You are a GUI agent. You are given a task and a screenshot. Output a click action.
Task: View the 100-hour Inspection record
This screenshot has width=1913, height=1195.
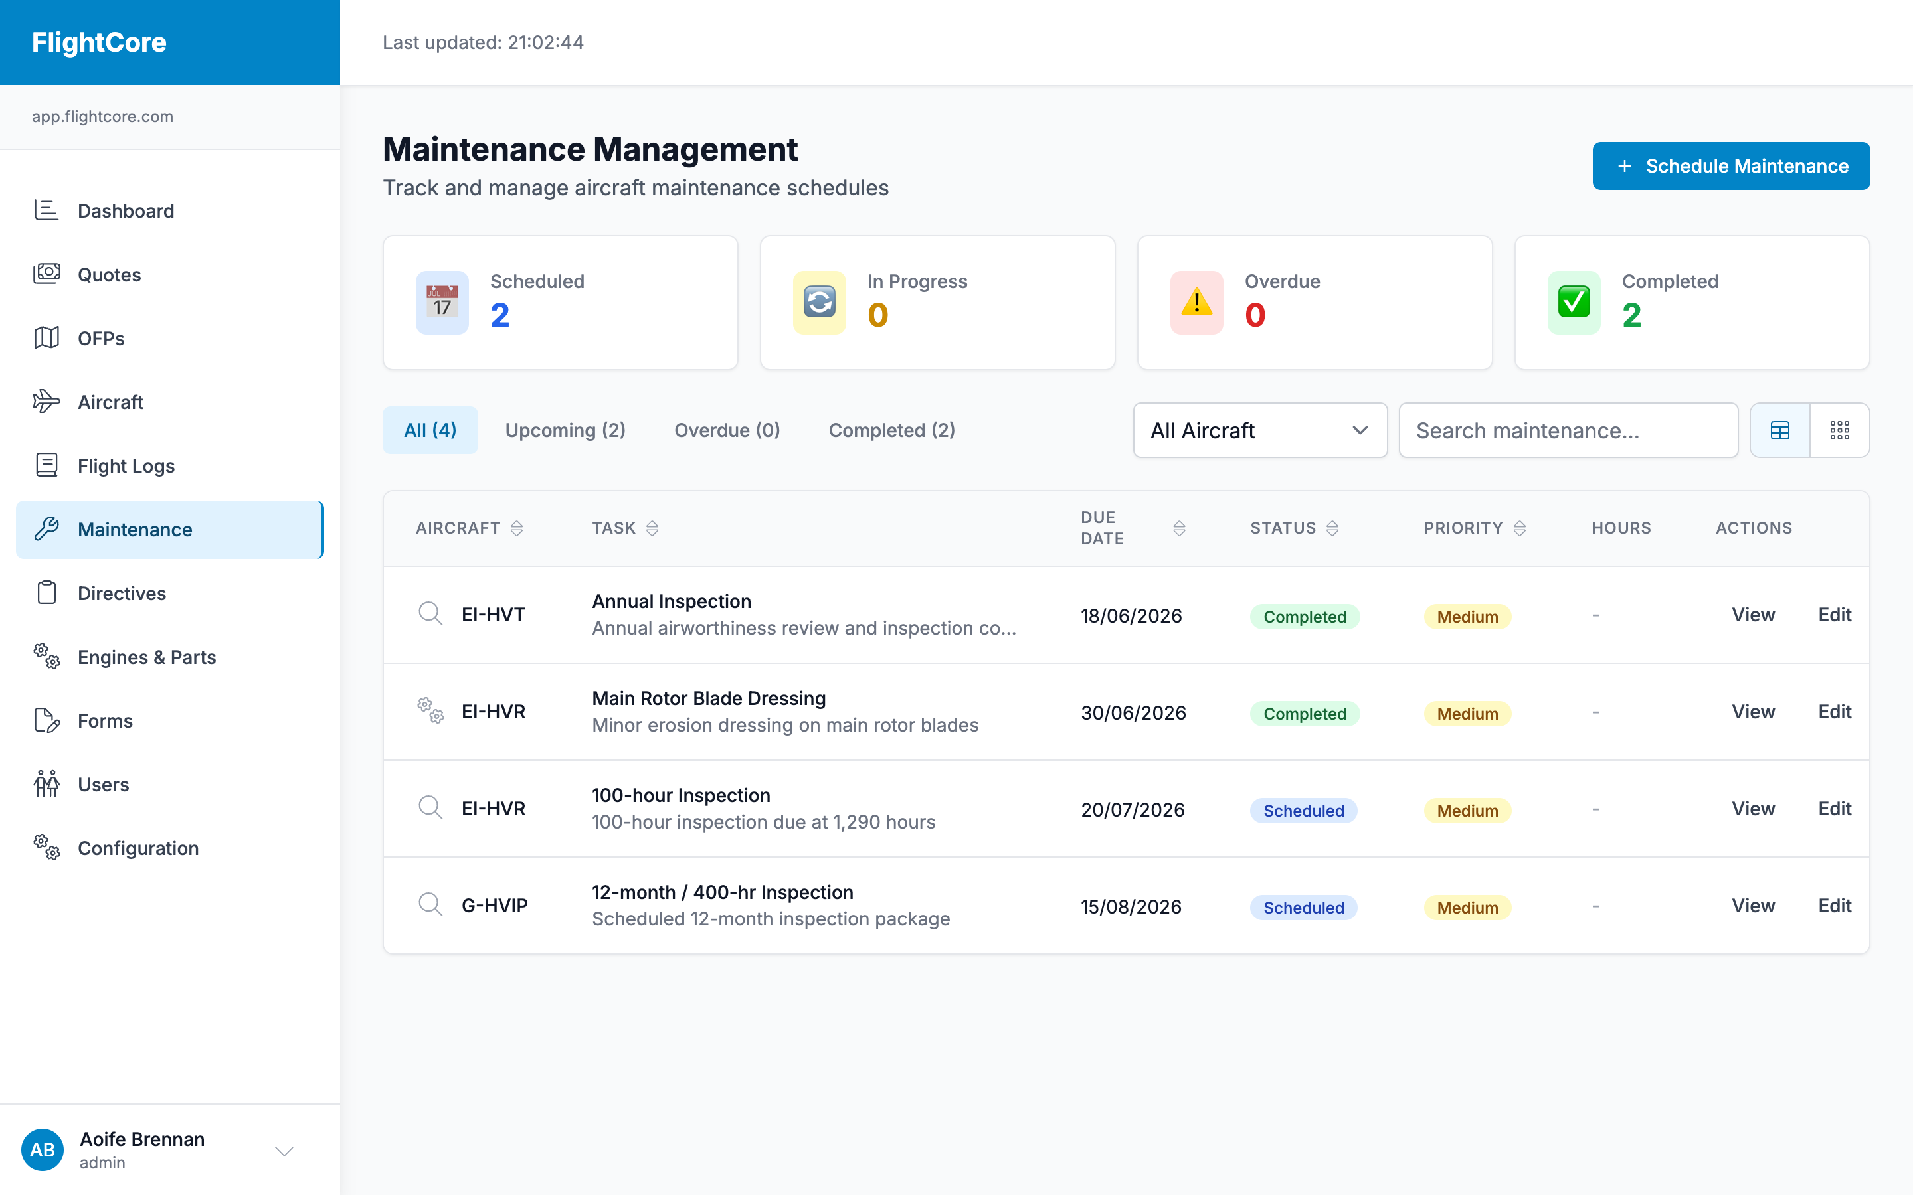[x=1754, y=809]
